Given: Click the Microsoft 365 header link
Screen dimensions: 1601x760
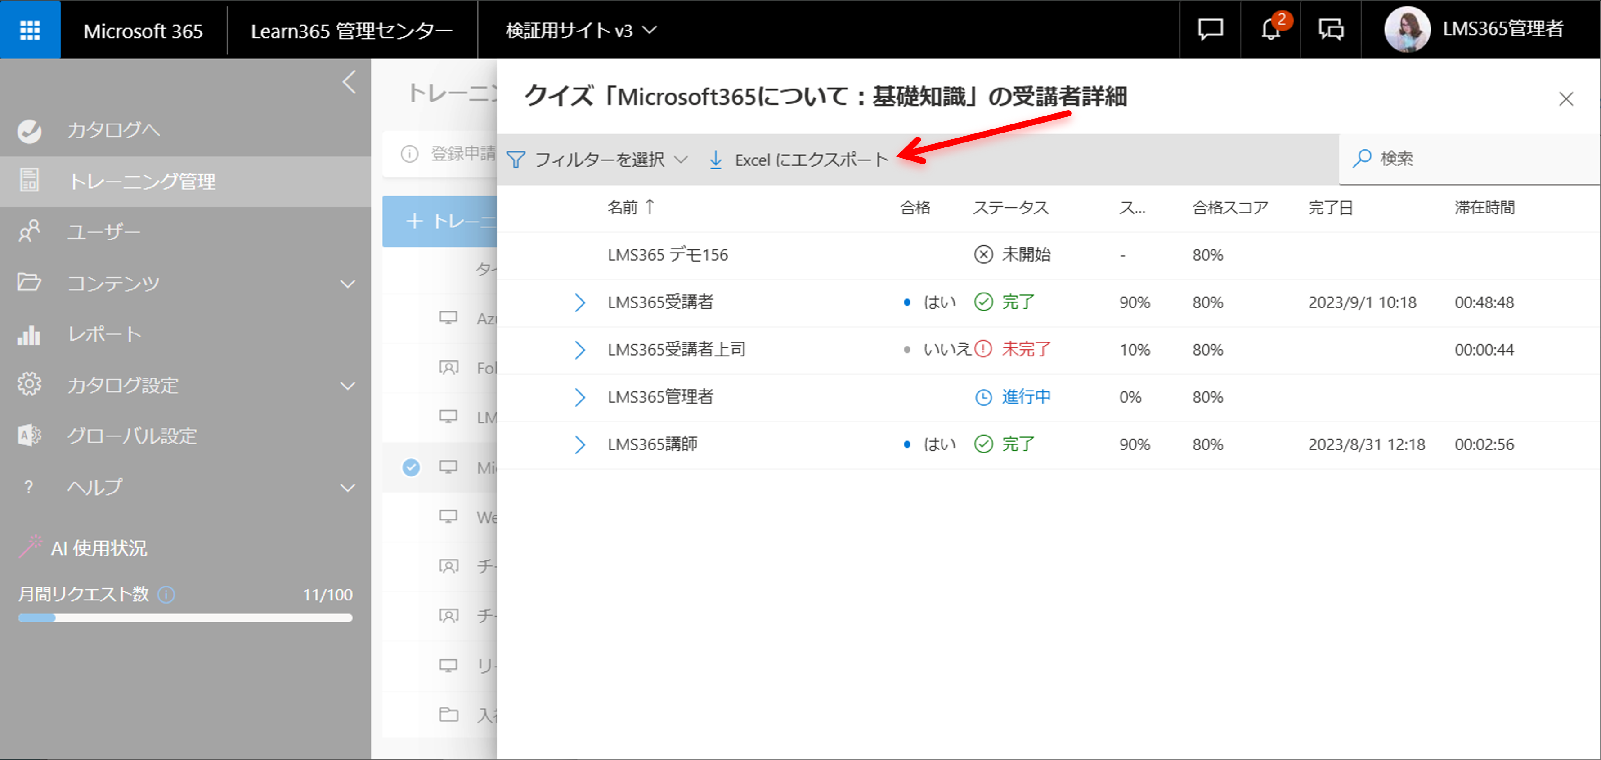Looking at the screenshot, I should pyautogui.click(x=143, y=31).
